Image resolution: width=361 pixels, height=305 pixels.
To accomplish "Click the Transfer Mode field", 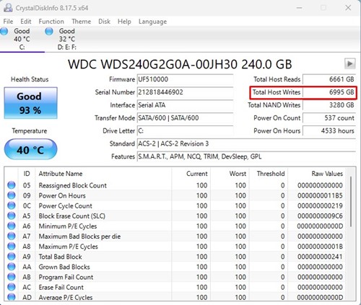I will [x=185, y=118].
